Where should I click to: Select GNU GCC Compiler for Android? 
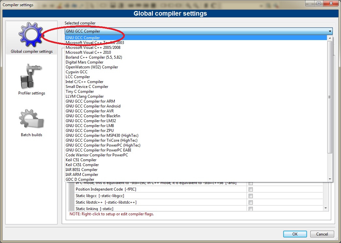click(x=196, y=106)
